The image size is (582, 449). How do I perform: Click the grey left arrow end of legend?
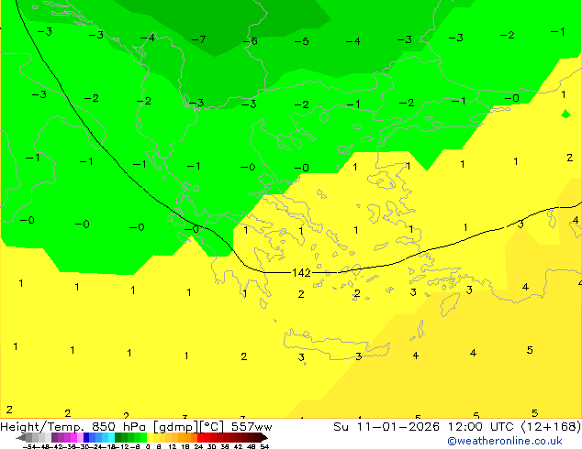pos(21,437)
